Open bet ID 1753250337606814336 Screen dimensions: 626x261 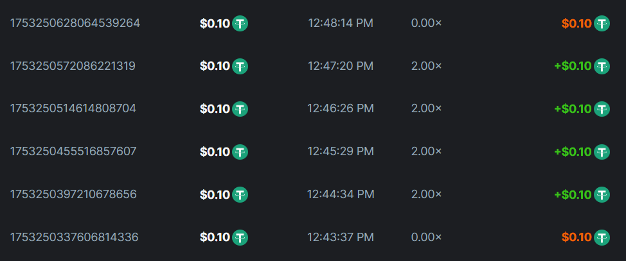tap(74, 237)
